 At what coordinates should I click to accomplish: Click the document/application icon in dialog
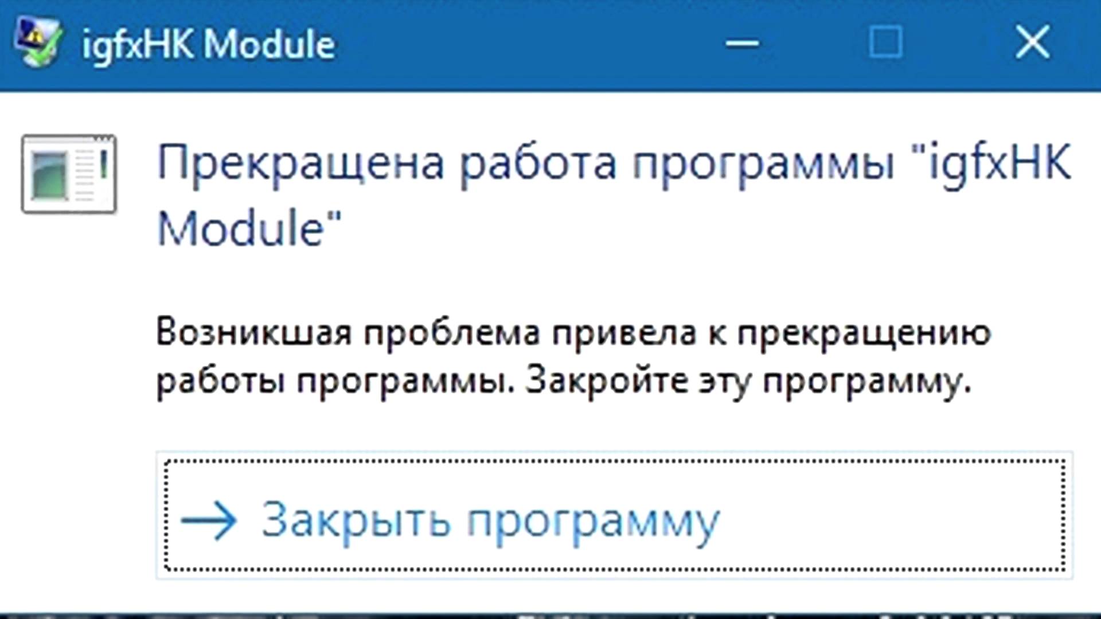[x=69, y=173]
